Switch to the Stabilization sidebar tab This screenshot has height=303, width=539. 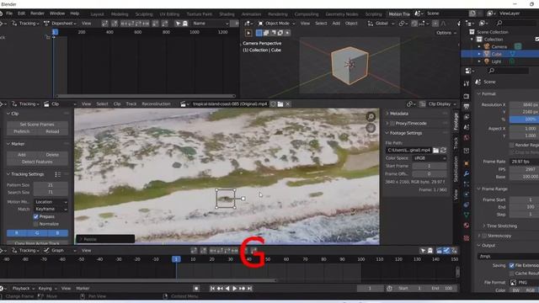pyautogui.click(x=456, y=169)
